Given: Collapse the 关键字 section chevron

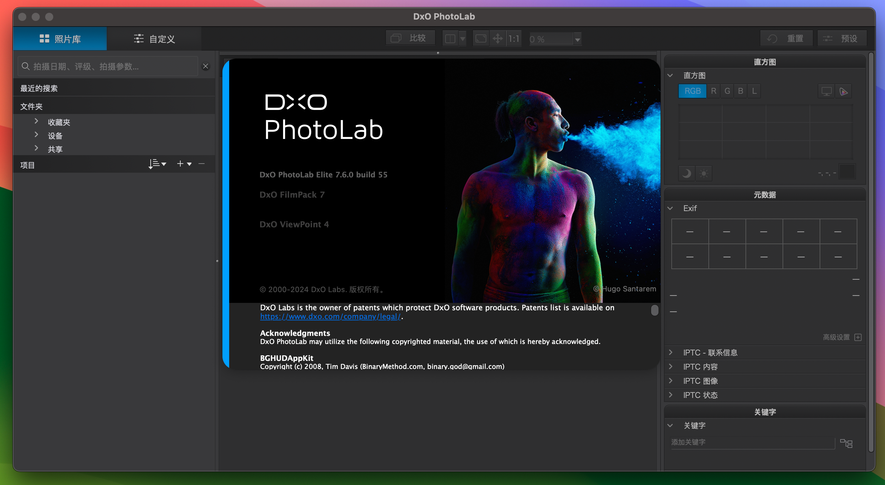Looking at the screenshot, I should click(x=670, y=426).
